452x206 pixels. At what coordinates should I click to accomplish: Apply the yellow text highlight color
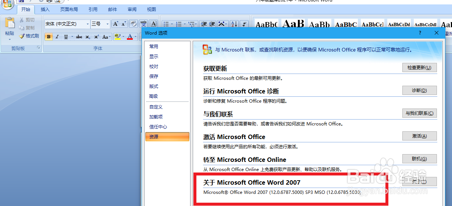tap(117, 37)
